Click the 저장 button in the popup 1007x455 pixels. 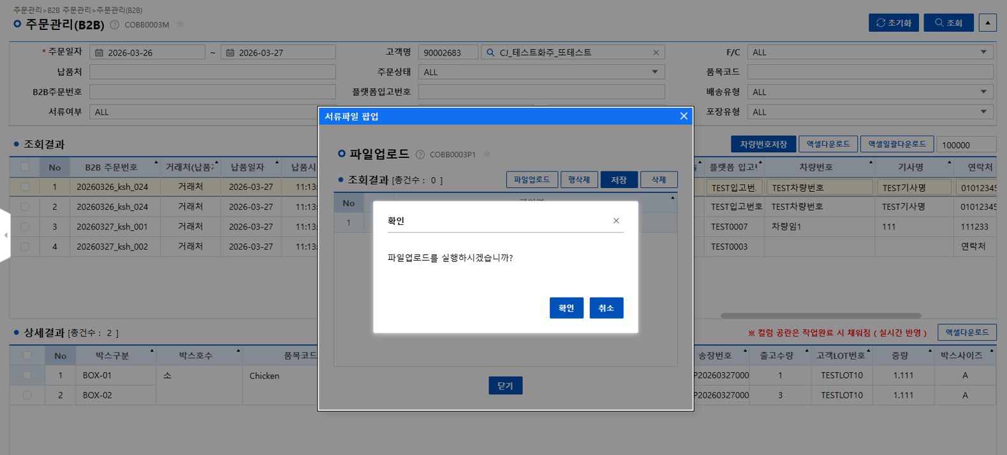click(x=619, y=180)
